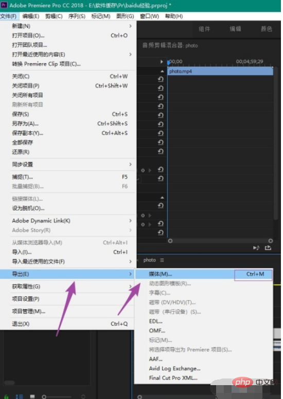
Task: Open the 文件(F) menu
Action: (x=8, y=16)
